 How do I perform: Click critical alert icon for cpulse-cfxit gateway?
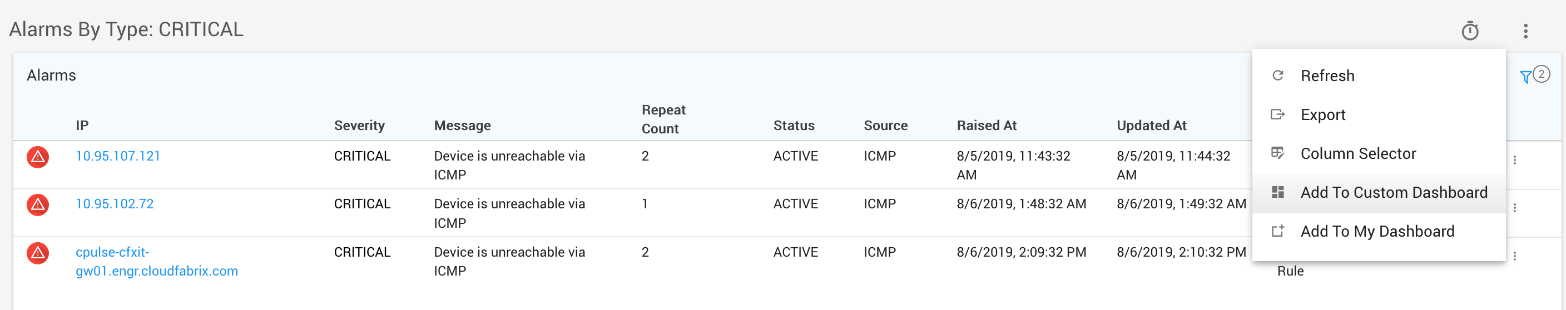38,253
